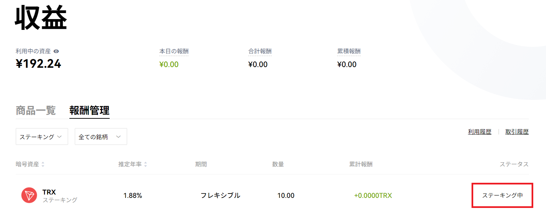
Task: Click the red TRX coin icon
Action: pos(29,195)
